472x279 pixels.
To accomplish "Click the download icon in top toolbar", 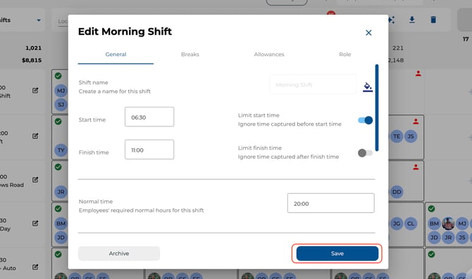I will 412,20.
